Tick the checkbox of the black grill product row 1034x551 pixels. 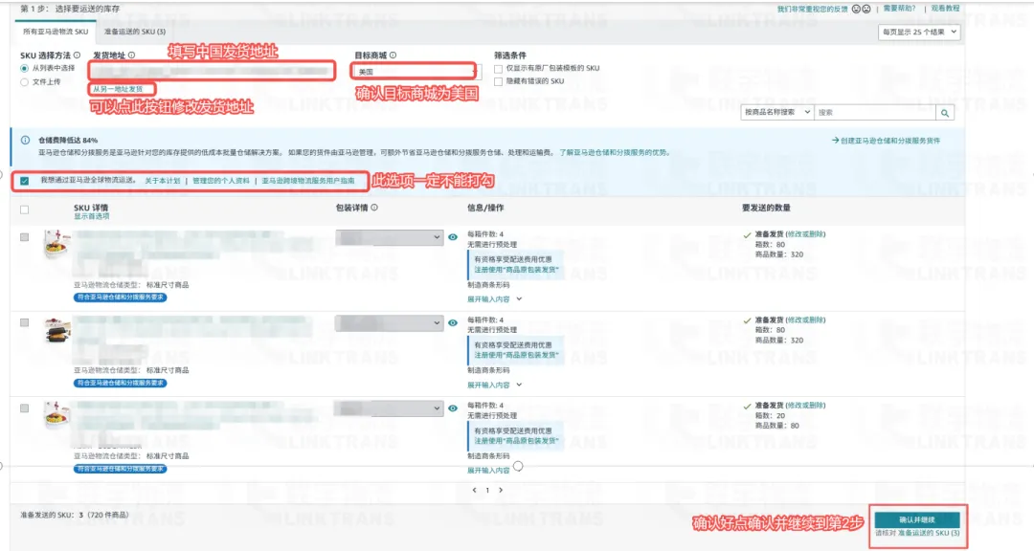[x=24, y=323]
